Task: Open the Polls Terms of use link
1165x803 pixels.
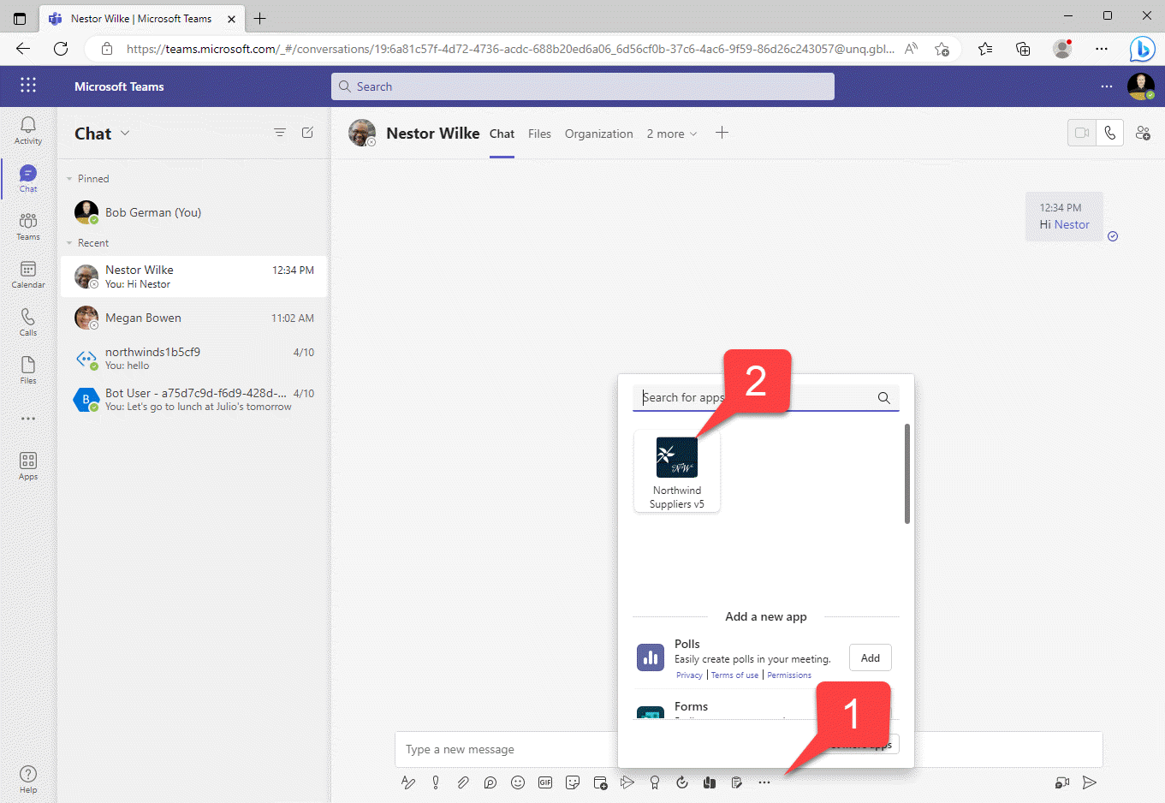Action: (734, 675)
